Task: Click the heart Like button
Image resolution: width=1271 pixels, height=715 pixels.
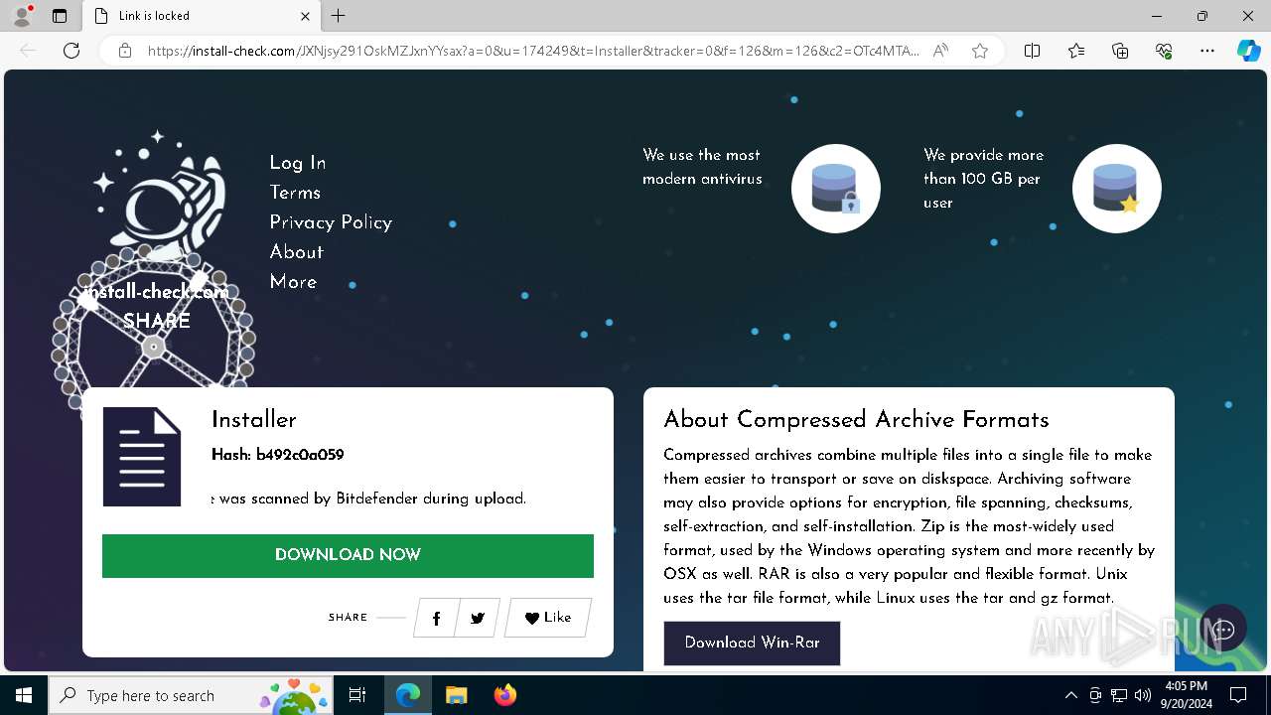Action: (x=548, y=618)
